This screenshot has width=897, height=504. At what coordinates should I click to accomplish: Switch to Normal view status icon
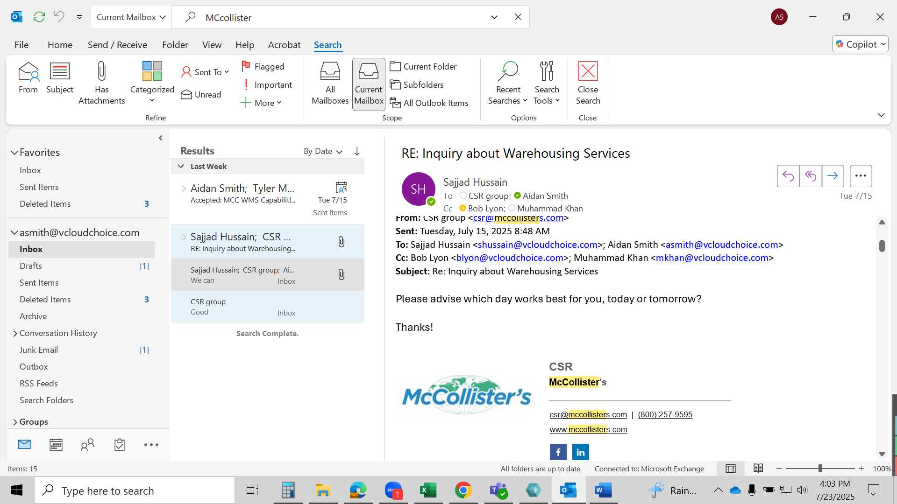click(731, 469)
